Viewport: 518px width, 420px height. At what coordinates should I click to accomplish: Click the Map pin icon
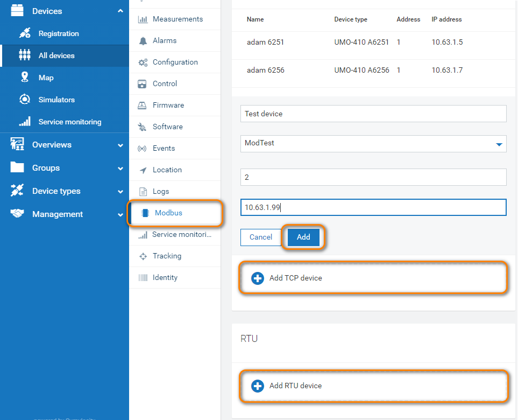point(24,77)
